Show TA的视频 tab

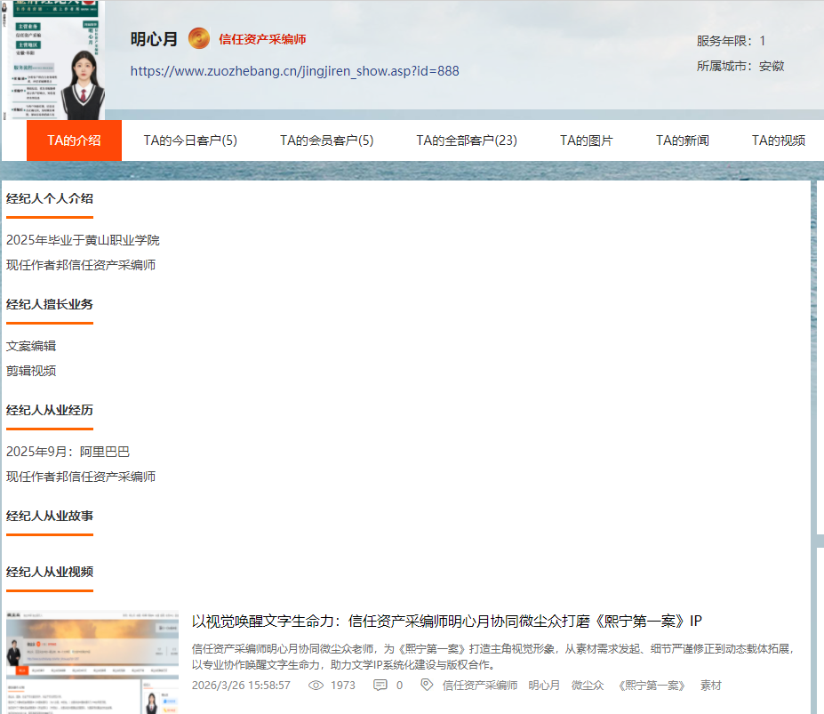[x=778, y=140]
